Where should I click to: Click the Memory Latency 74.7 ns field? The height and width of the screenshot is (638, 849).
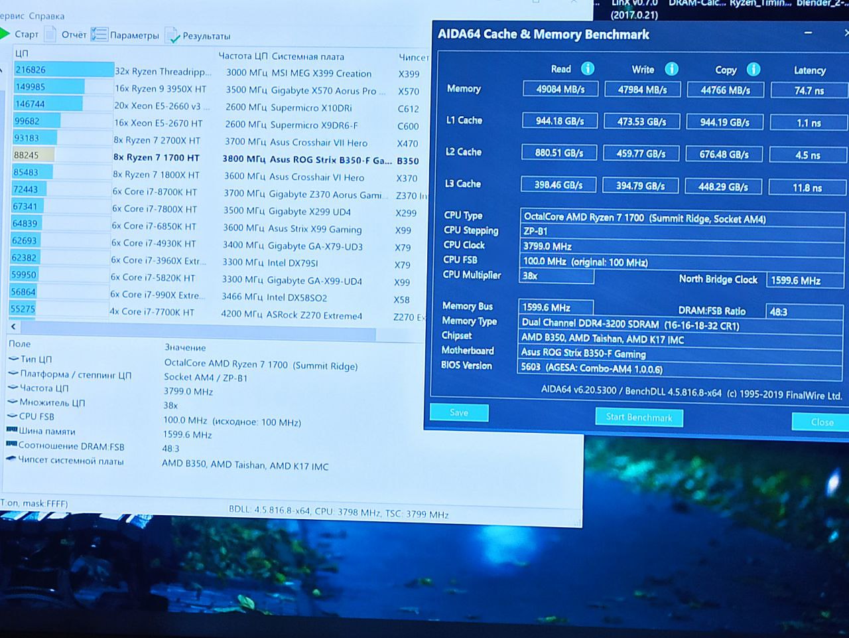coord(809,91)
